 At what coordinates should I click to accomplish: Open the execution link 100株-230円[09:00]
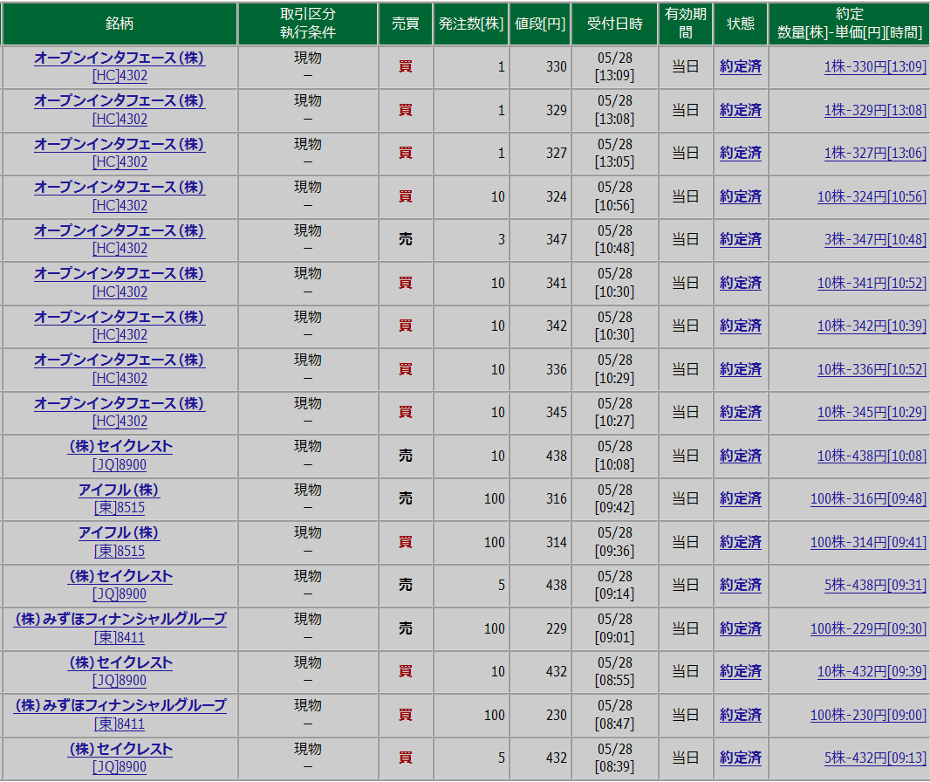[868, 715]
